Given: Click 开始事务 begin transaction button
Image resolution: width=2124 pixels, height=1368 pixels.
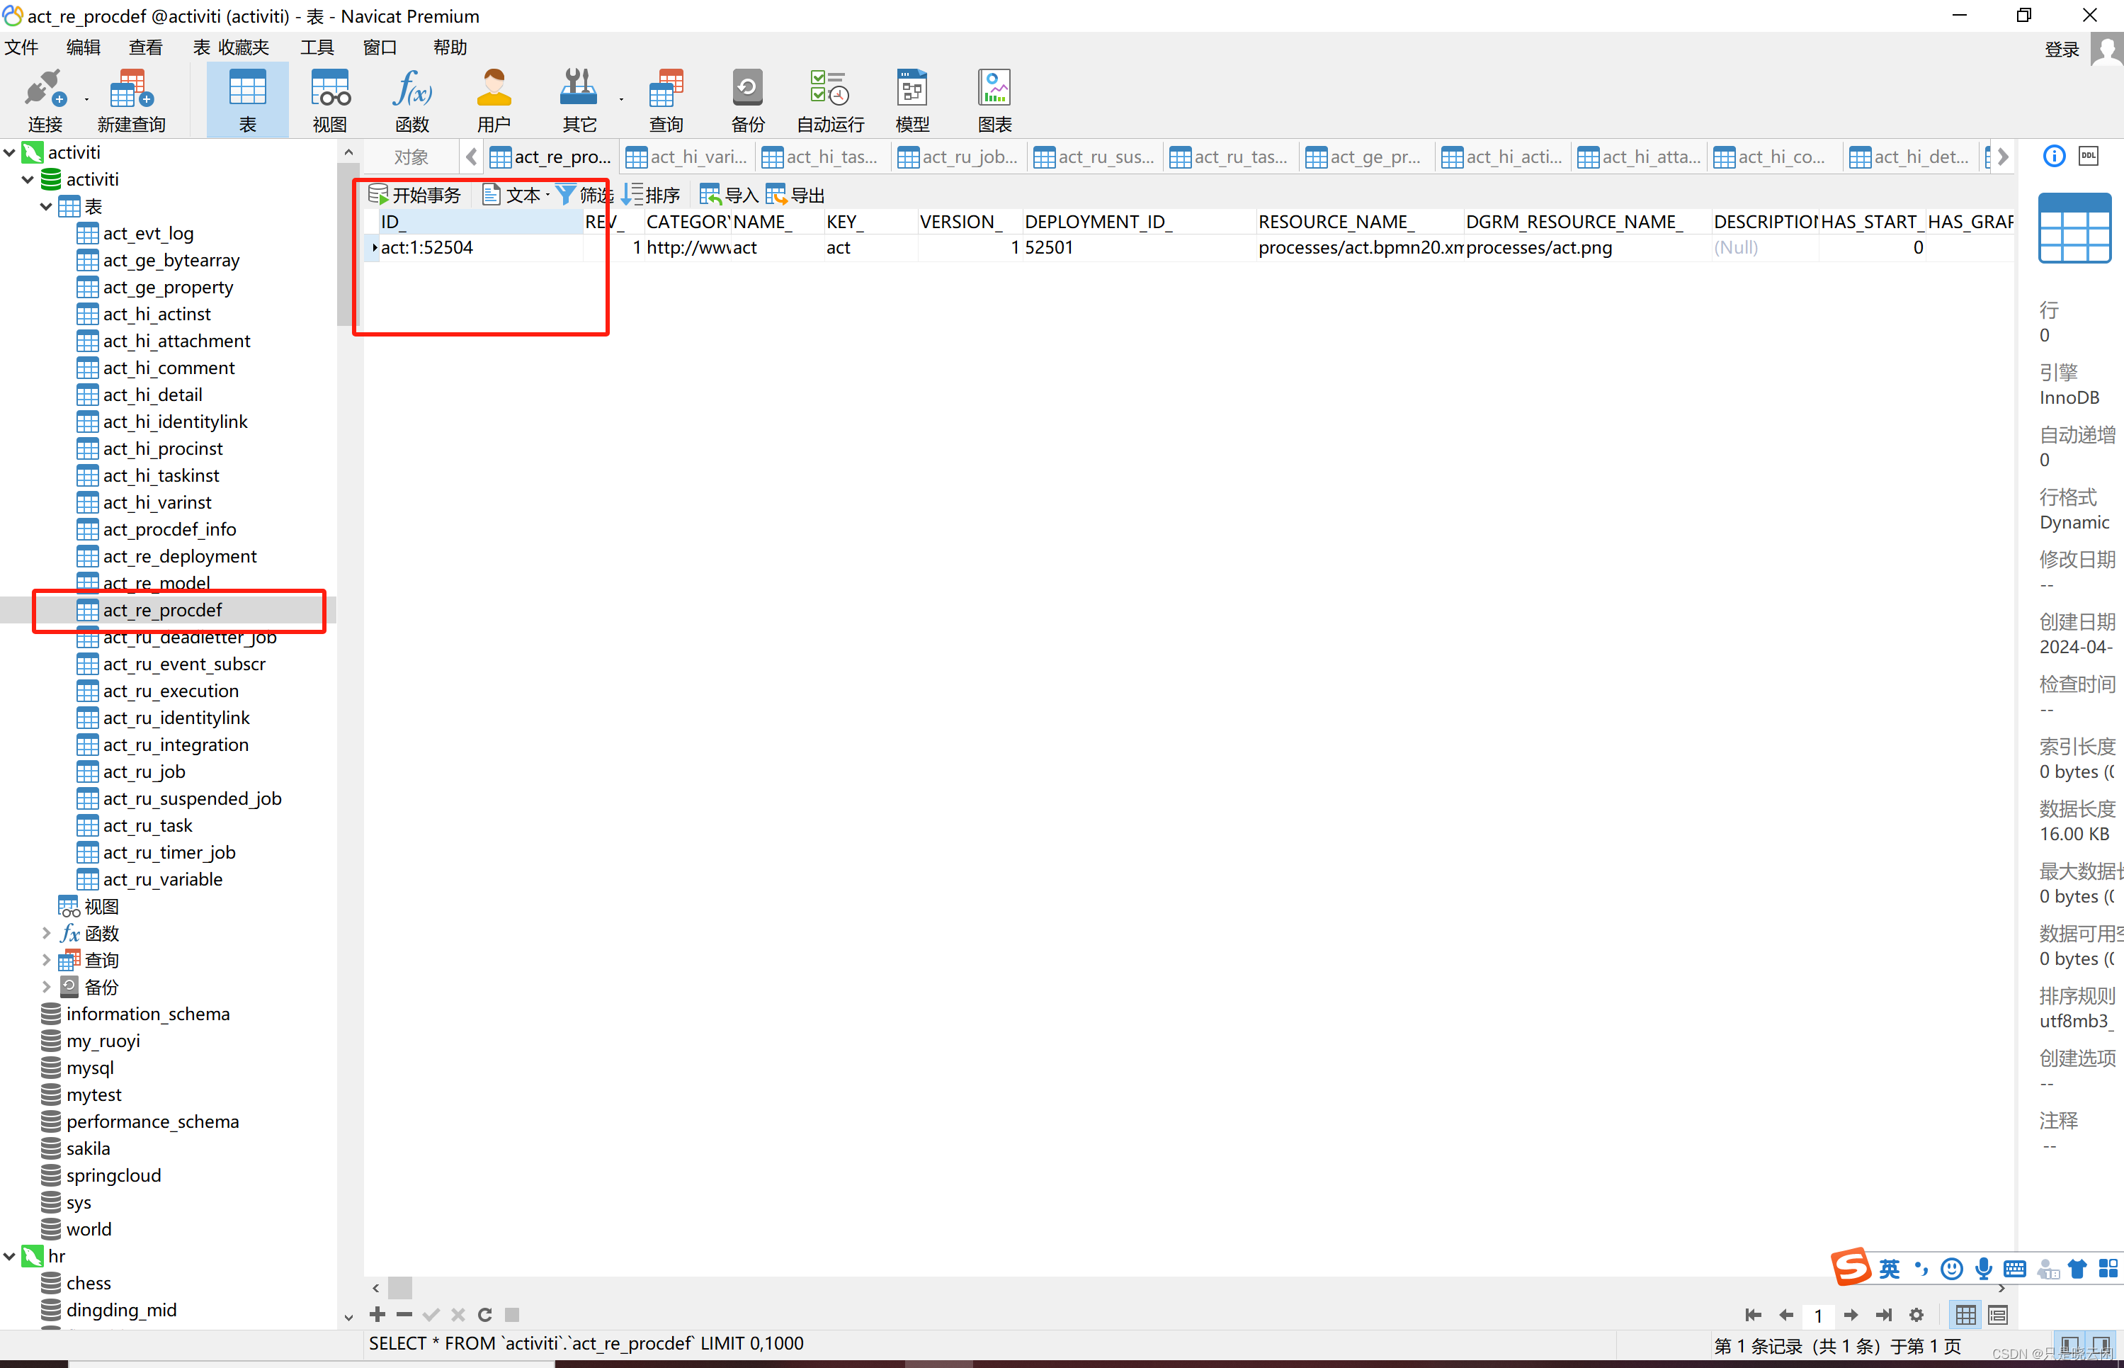Looking at the screenshot, I should (x=416, y=195).
